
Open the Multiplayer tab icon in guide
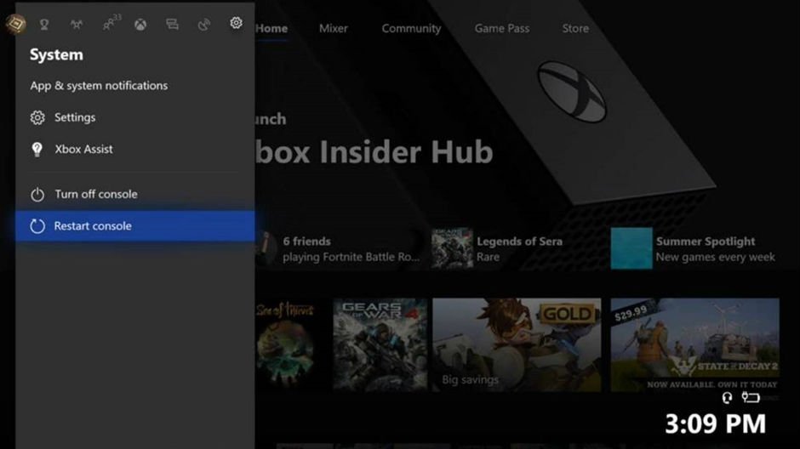point(77,24)
